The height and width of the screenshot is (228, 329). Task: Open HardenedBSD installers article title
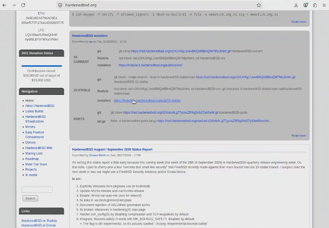pos(90,36)
